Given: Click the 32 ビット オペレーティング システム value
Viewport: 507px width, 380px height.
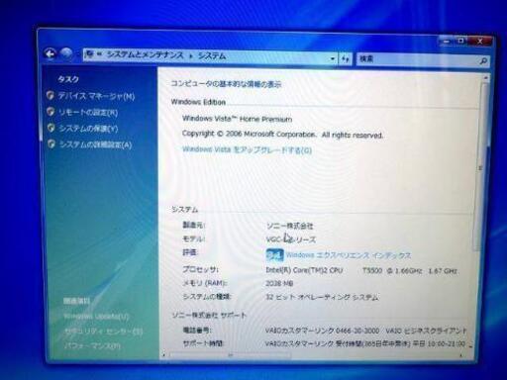Looking at the screenshot, I should 322,297.
